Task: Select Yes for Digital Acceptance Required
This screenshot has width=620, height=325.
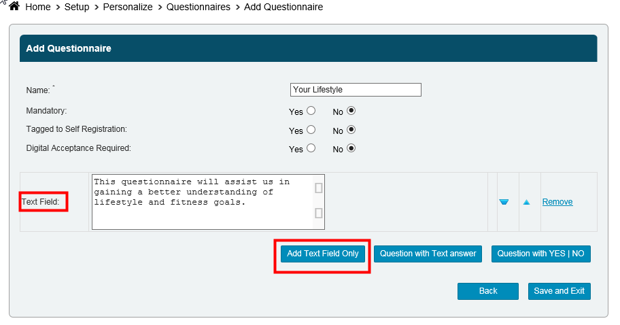Action: pyautogui.click(x=311, y=148)
